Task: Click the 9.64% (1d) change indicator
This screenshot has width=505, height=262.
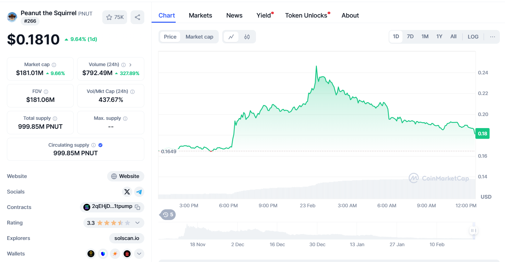Action: pos(81,39)
